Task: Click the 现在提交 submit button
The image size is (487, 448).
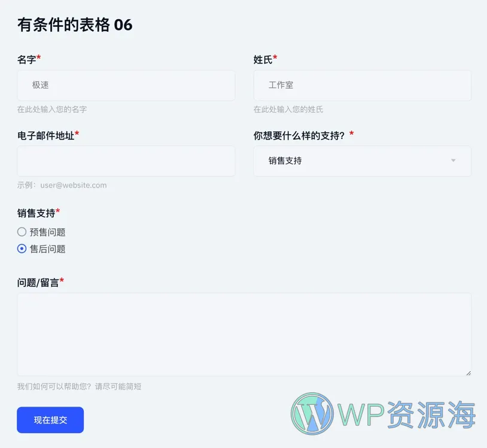Action: coord(50,420)
